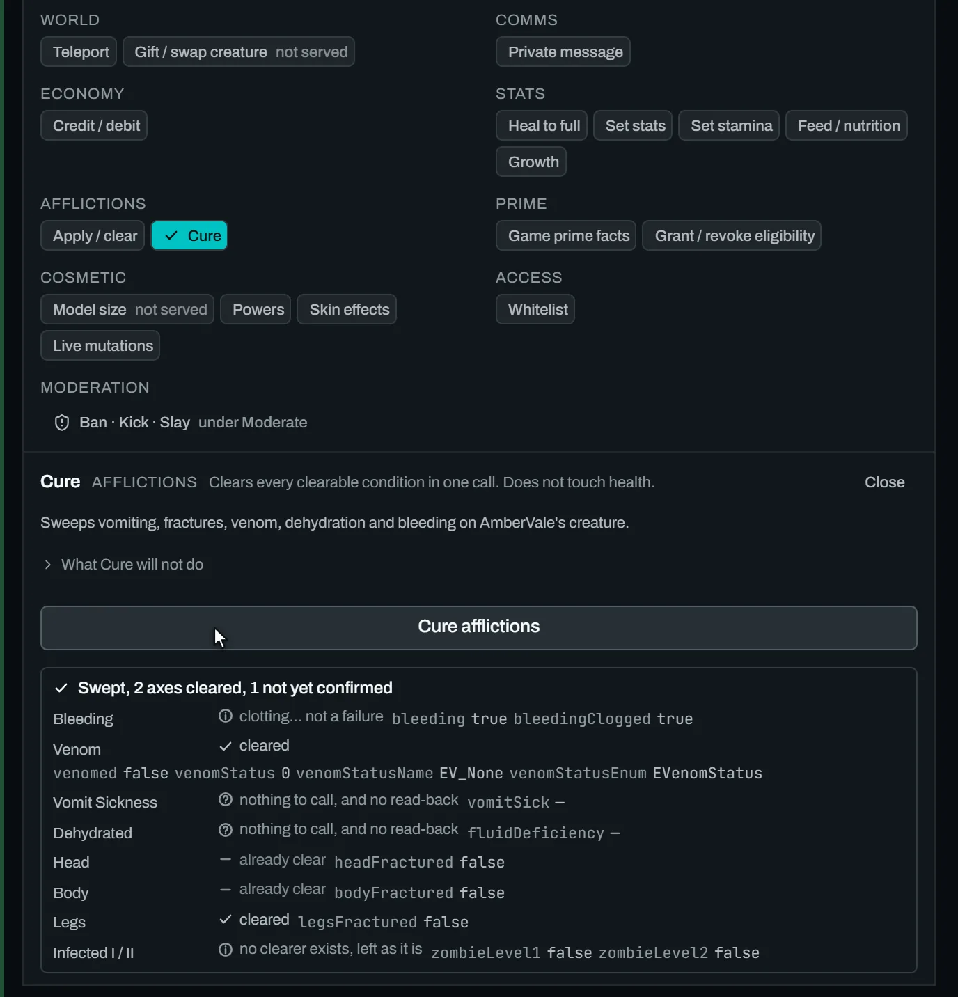
Task: Click the checkmark icon on the Venom row
Action: point(226,746)
